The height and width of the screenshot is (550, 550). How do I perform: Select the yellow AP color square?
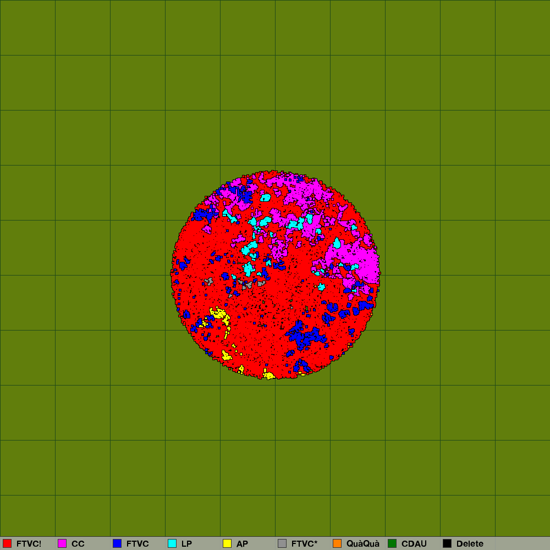click(x=227, y=543)
